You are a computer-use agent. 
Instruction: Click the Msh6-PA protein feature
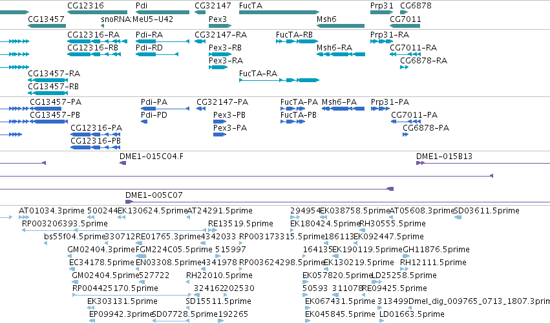343,109
